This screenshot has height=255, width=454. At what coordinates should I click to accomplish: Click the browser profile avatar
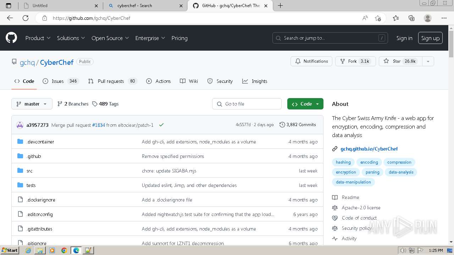coord(428,18)
